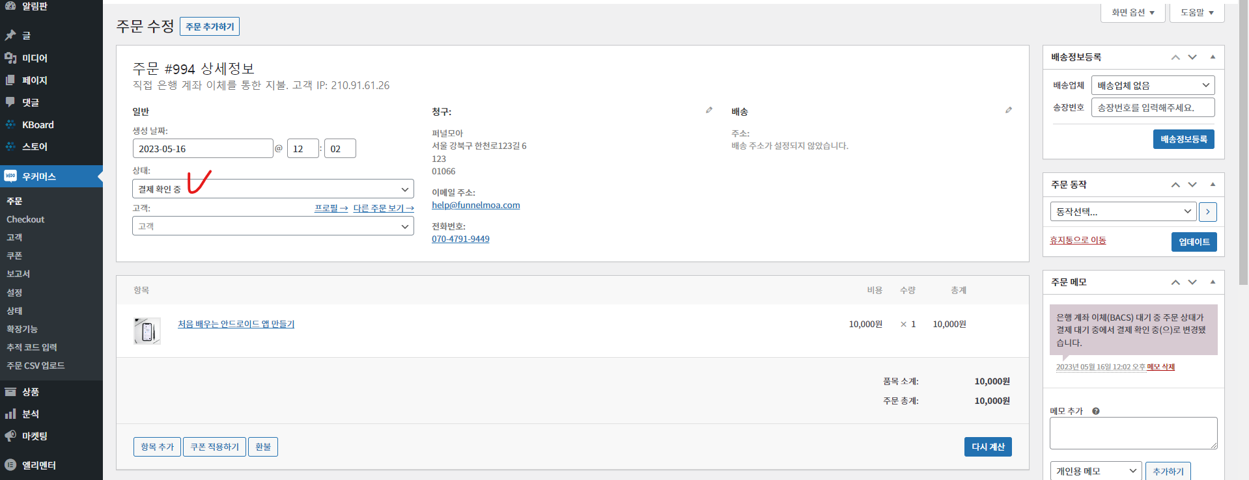Open the 미디어 media icon in sidebar
1249x480 pixels.
coord(10,58)
